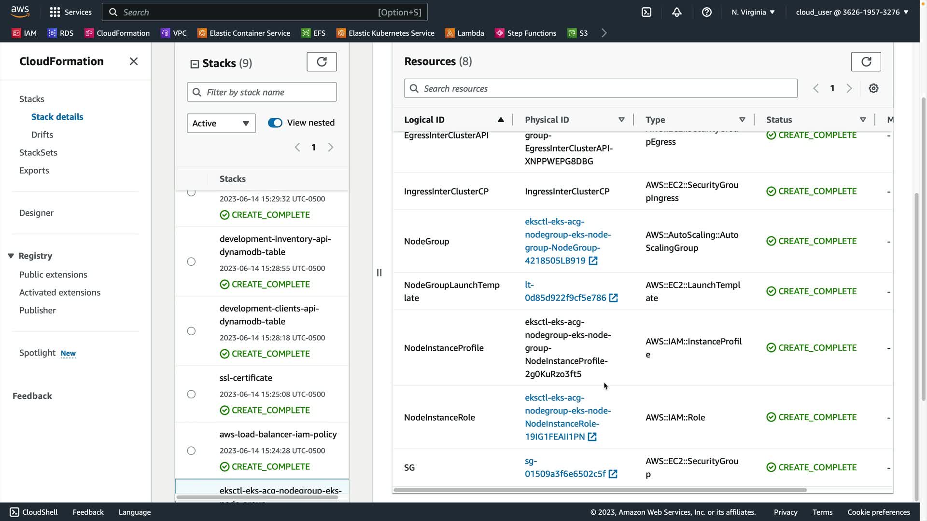This screenshot has height=521, width=927.
Task: Open Resources table settings gear
Action: tap(873, 88)
